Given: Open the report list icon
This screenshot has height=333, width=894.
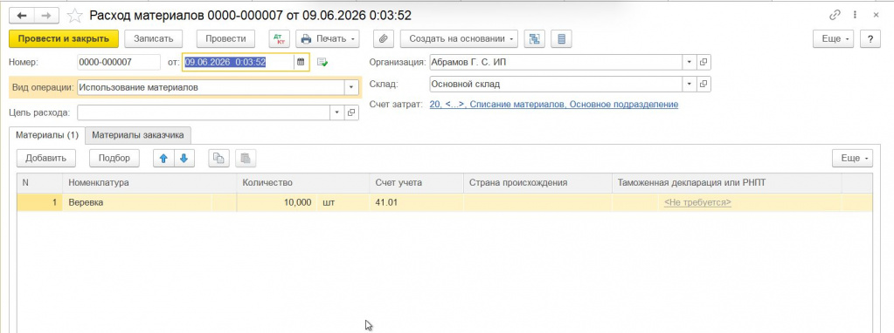Looking at the screenshot, I should point(562,38).
